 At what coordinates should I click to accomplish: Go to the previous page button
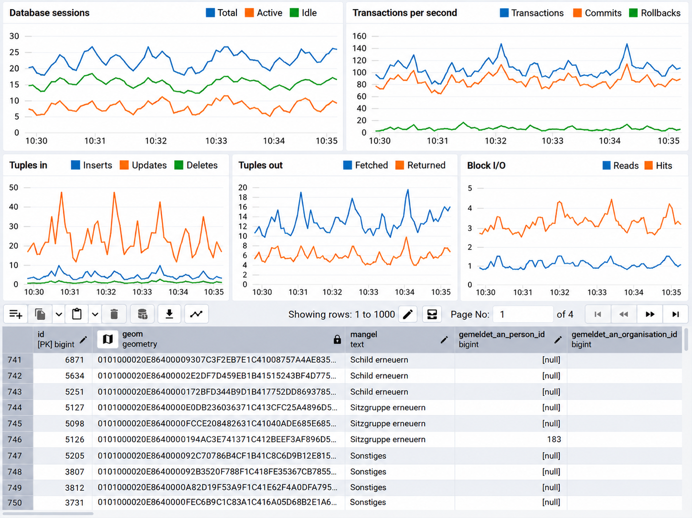click(x=623, y=314)
